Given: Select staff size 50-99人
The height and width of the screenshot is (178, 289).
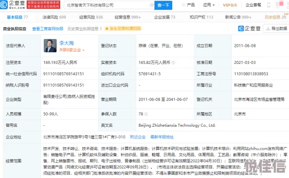Looking at the screenshot, I should click(x=51, y=114).
